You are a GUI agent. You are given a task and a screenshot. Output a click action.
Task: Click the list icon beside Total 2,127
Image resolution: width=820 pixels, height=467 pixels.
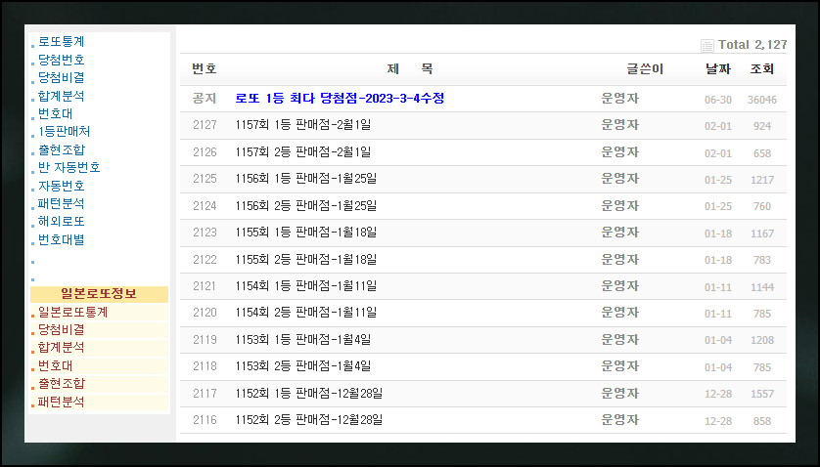coord(707,46)
